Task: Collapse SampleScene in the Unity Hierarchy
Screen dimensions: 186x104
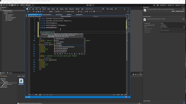Action: [3, 10]
